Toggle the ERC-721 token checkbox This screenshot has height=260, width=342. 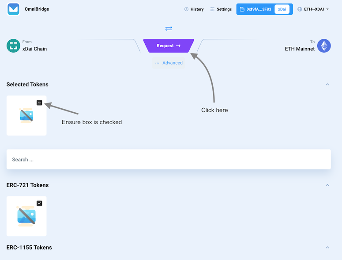coord(39,203)
